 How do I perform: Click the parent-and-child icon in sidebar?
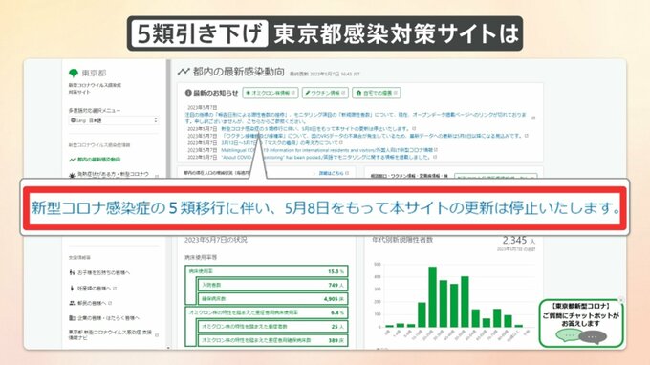pos(72,272)
